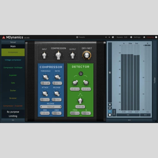Image resolution: width=158 pixels, height=158 pixels.
Task: Click the Settings gear icon
Action: pyautogui.click(x=131, y=37)
